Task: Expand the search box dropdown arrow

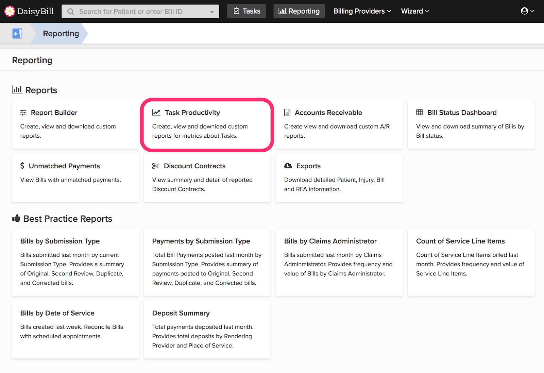Action: (212, 12)
